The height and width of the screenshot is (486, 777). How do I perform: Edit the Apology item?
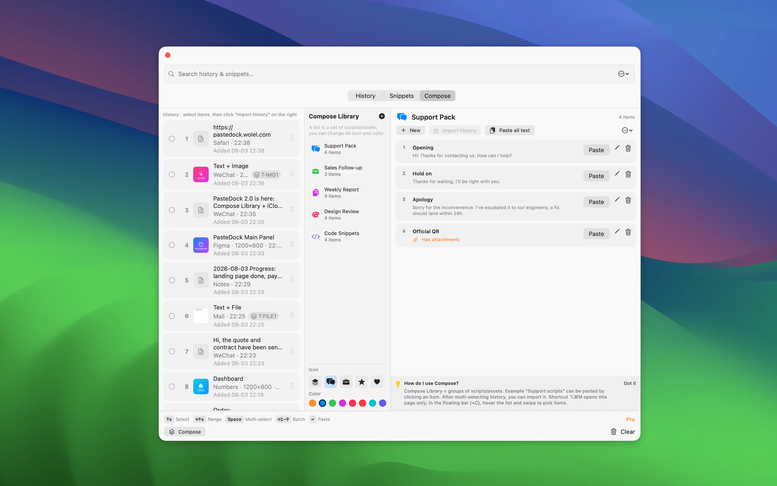[617, 200]
